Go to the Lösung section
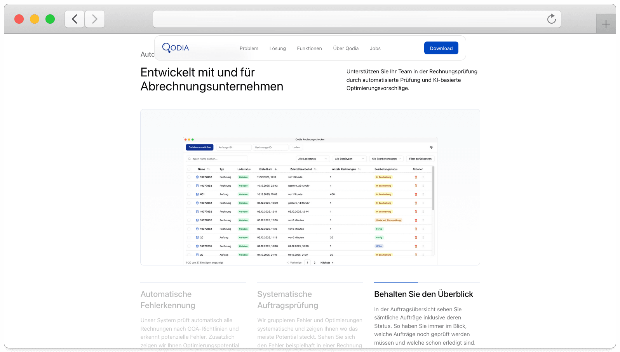Image resolution: width=620 pixels, height=352 pixels. [278, 49]
